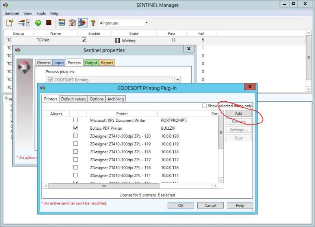Check Microsoft XPS Document Writer printer
Screen dimensions: 315x227
click(x=75, y=120)
